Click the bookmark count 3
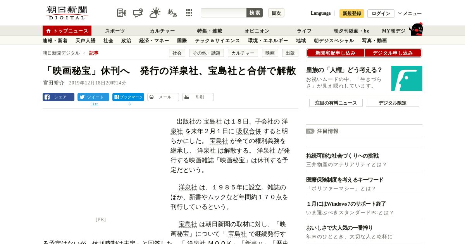The width and height of the screenshot is (465, 244). click(x=129, y=104)
